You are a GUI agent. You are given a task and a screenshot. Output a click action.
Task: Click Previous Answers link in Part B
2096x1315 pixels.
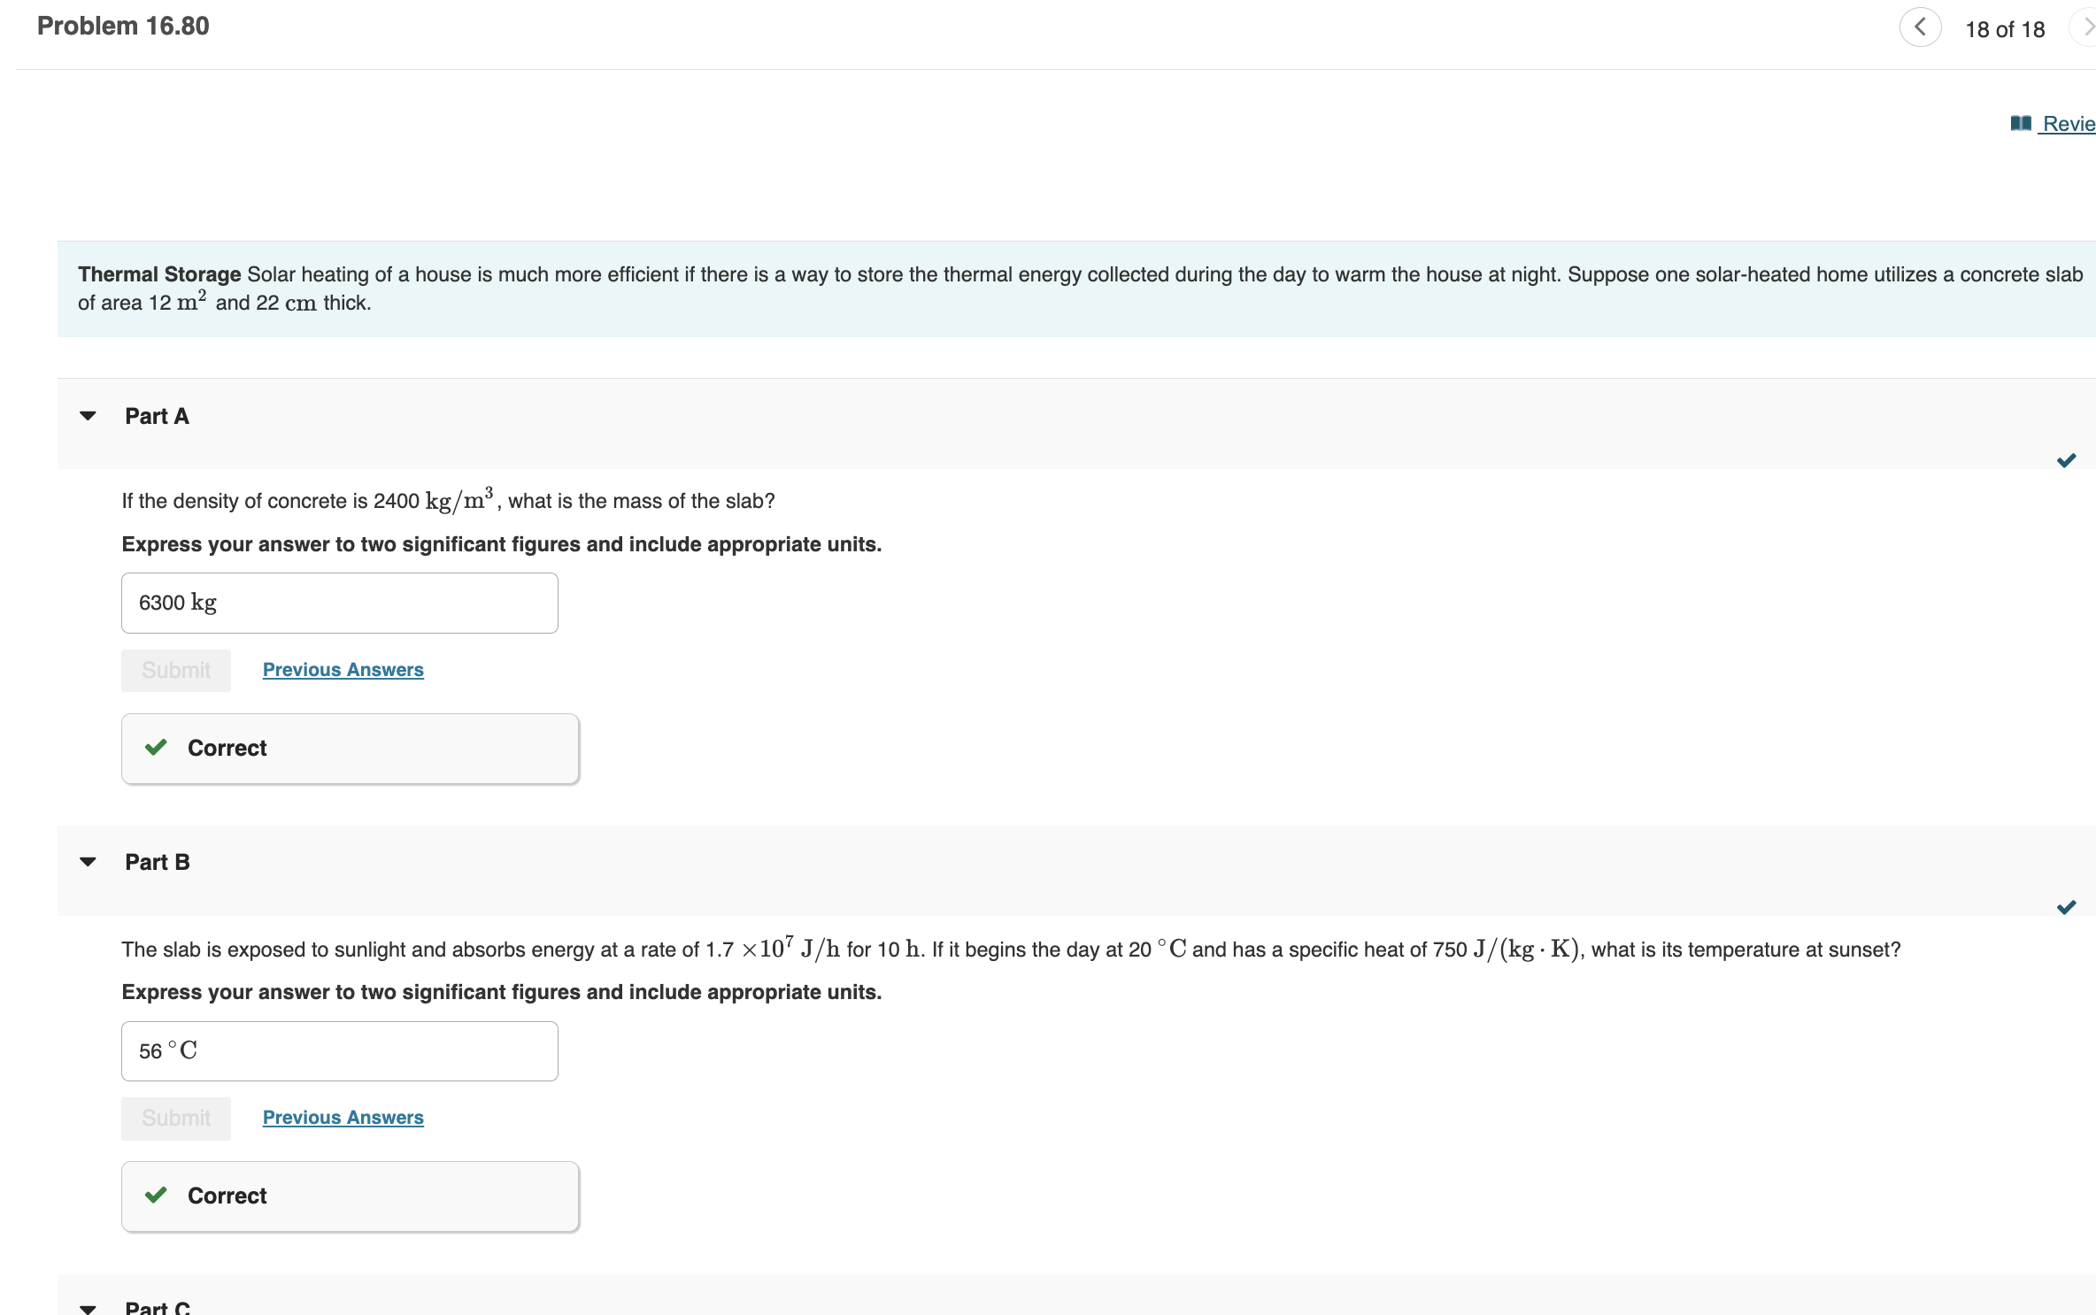[x=341, y=1117]
